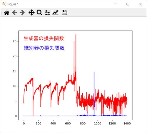The height and width of the screenshot is (133, 147).
Task: Click the y-axis tick label 15
Action: 14,71
